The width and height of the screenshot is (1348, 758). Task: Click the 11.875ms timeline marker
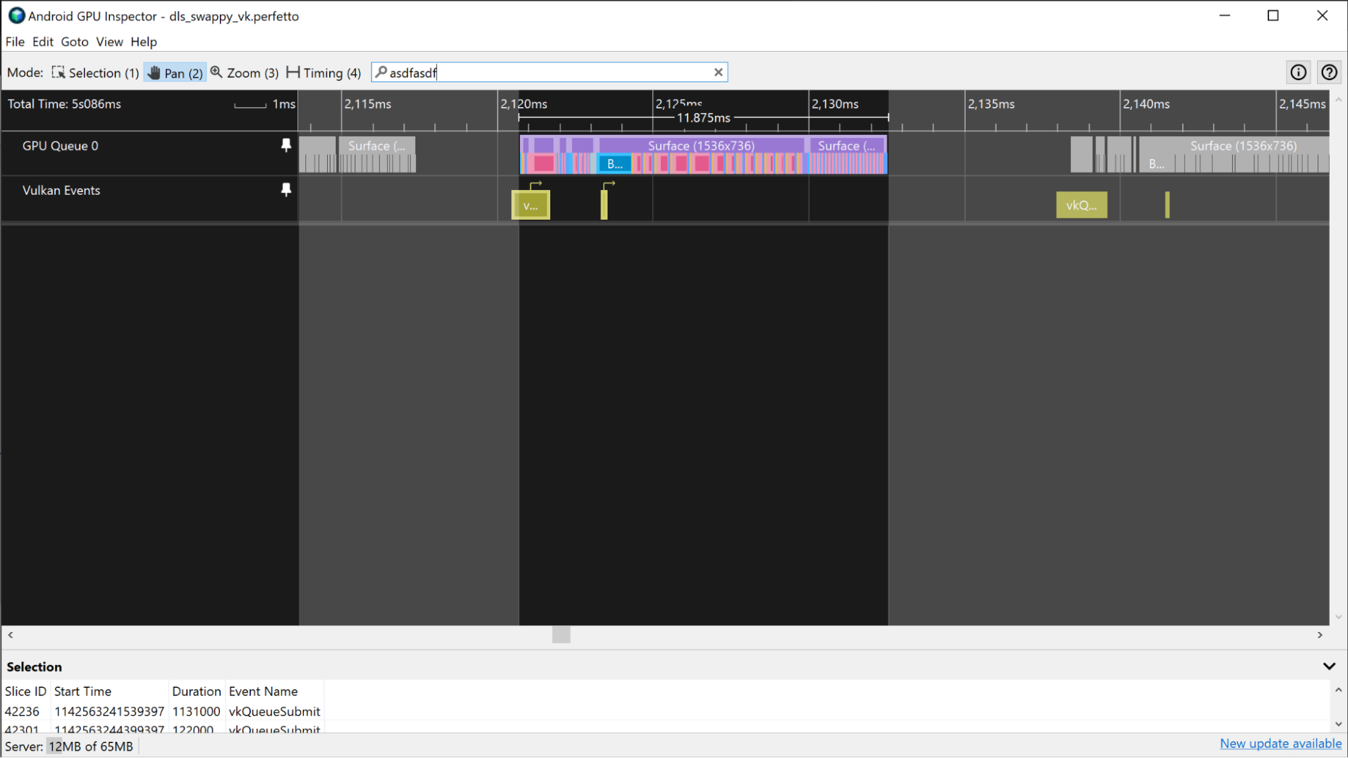(x=703, y=117)
